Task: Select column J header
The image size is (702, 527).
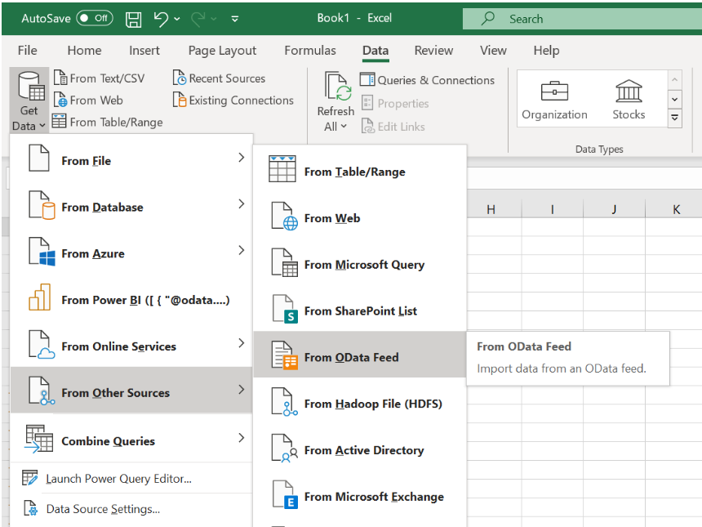Action: (x=614, y=209)
